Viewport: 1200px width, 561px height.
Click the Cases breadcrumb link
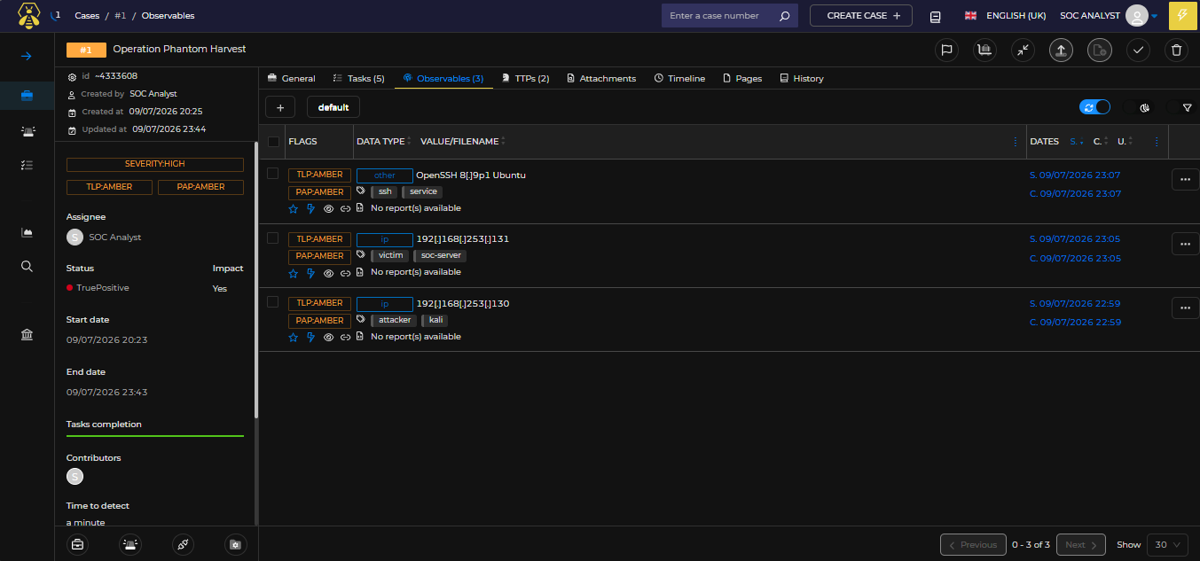point(89,16)
